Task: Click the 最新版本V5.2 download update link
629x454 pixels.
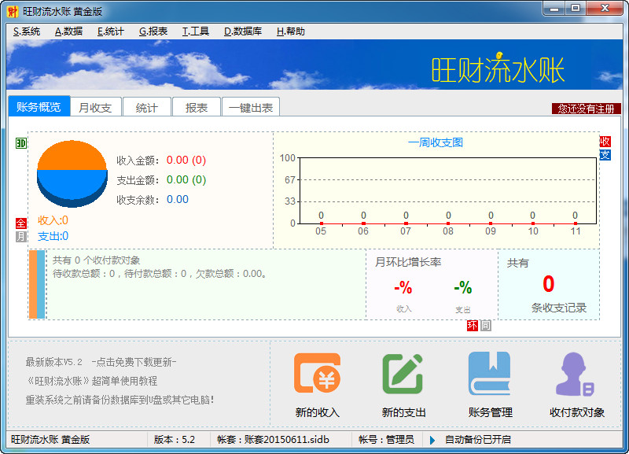Action: 101,362
